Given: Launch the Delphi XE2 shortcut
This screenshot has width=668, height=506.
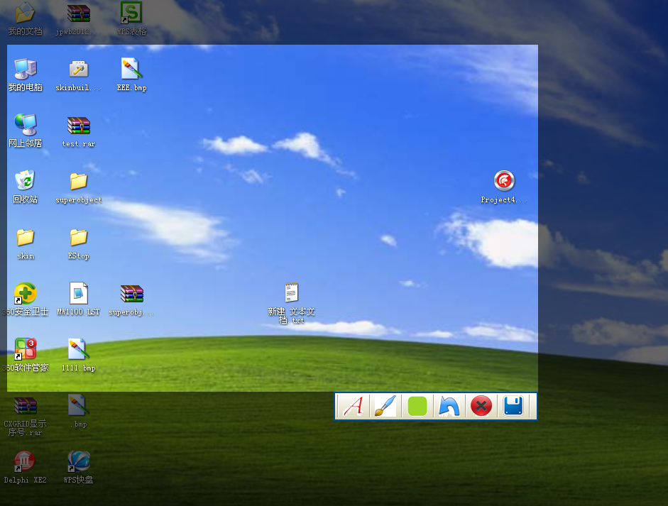Looking at the screenshot, I should point(26,468).
